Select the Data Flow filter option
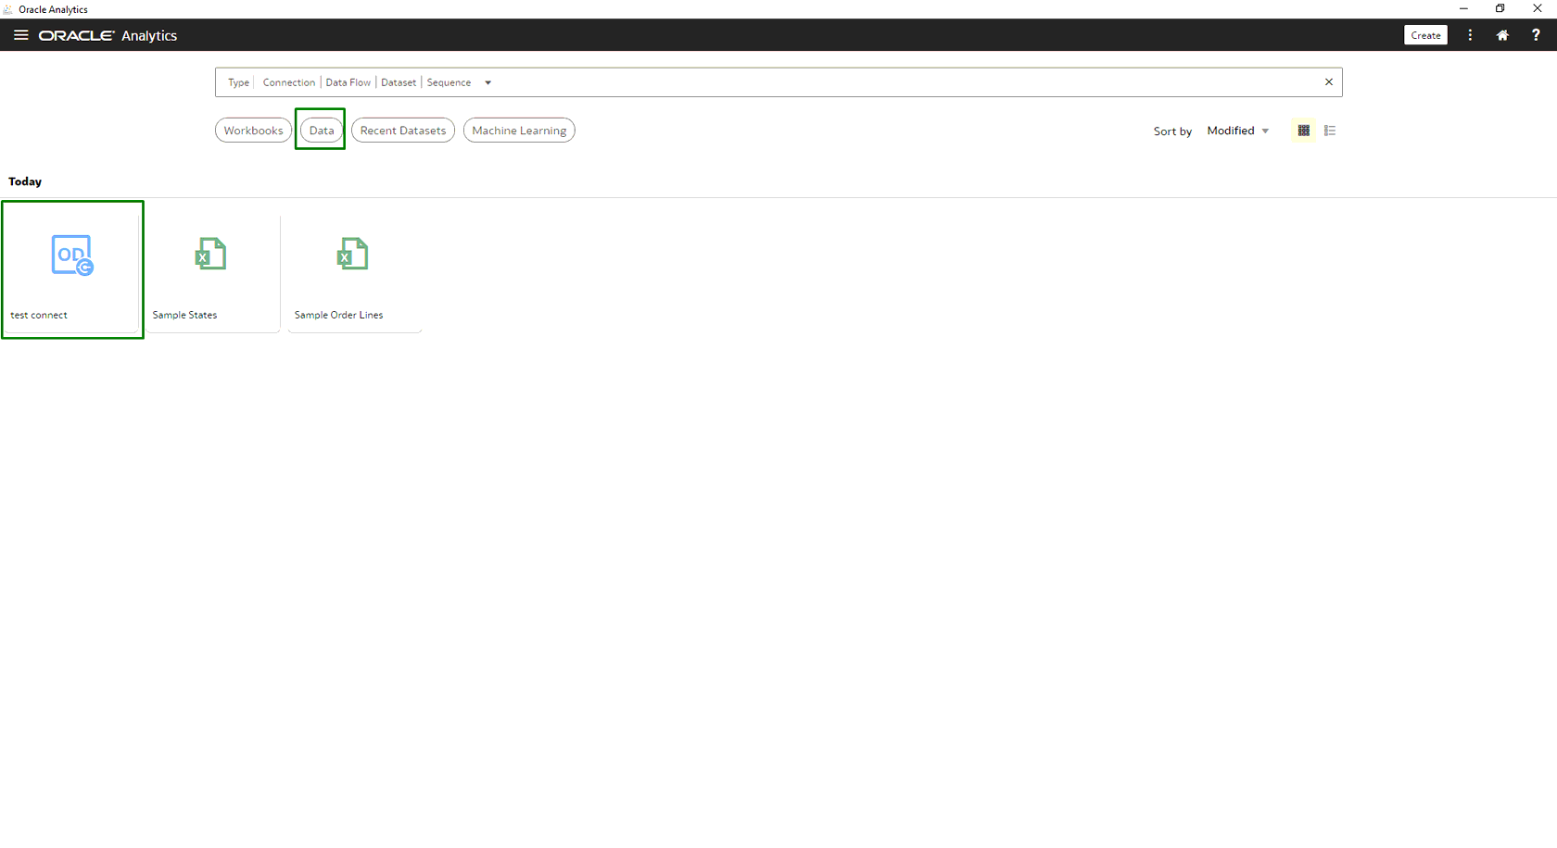1557x848 pixels. (348, 82)
